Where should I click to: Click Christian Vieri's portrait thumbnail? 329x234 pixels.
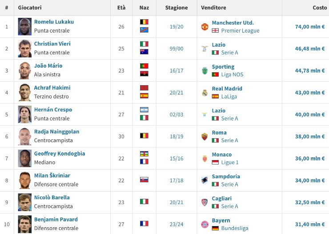point(25,49)
